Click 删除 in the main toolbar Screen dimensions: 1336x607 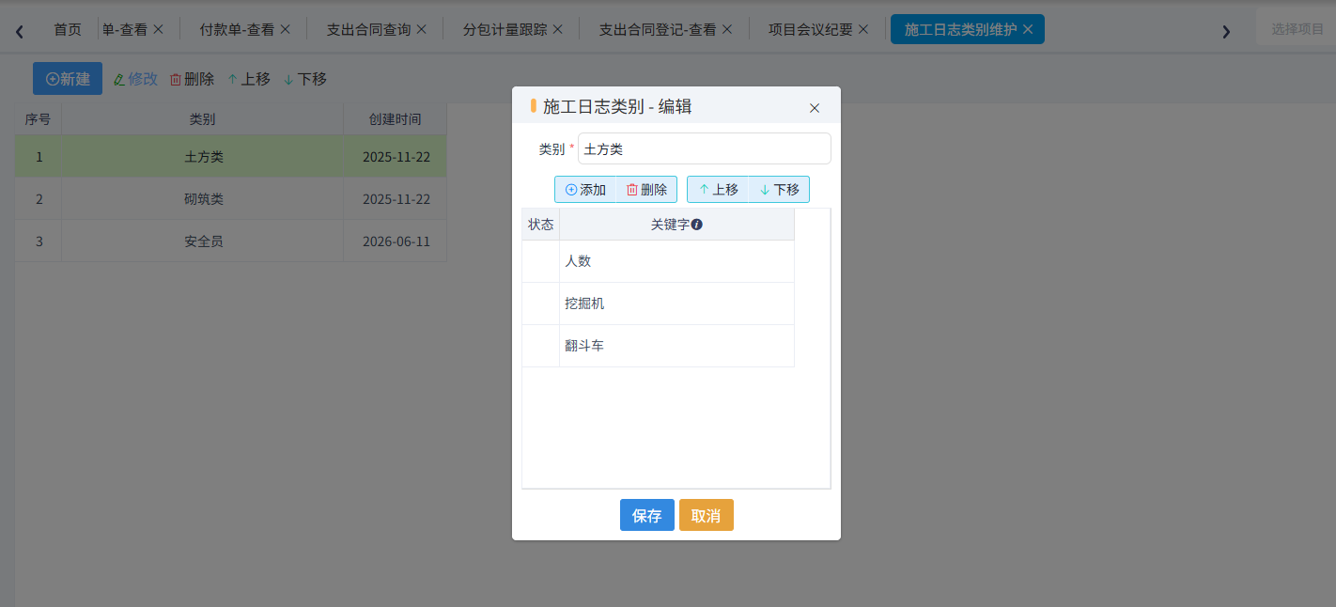pyautogui.click(x=192, y=79)
